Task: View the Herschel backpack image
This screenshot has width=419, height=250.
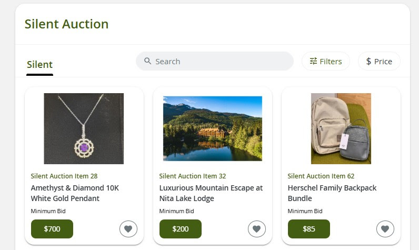Action: point(341,128)
